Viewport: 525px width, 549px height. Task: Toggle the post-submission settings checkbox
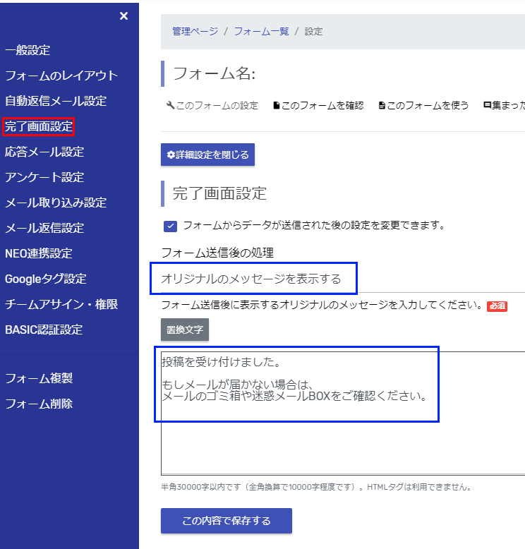(170, 227)
